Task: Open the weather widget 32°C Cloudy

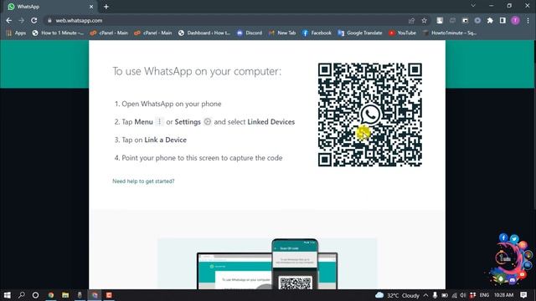Action: pos(397,295)
